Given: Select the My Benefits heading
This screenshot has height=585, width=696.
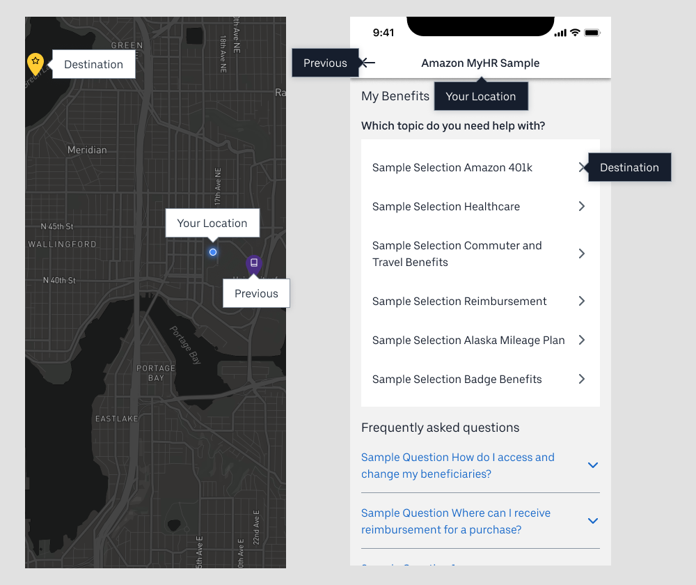Looking at the screenshot, I should (x=395, y=96).
